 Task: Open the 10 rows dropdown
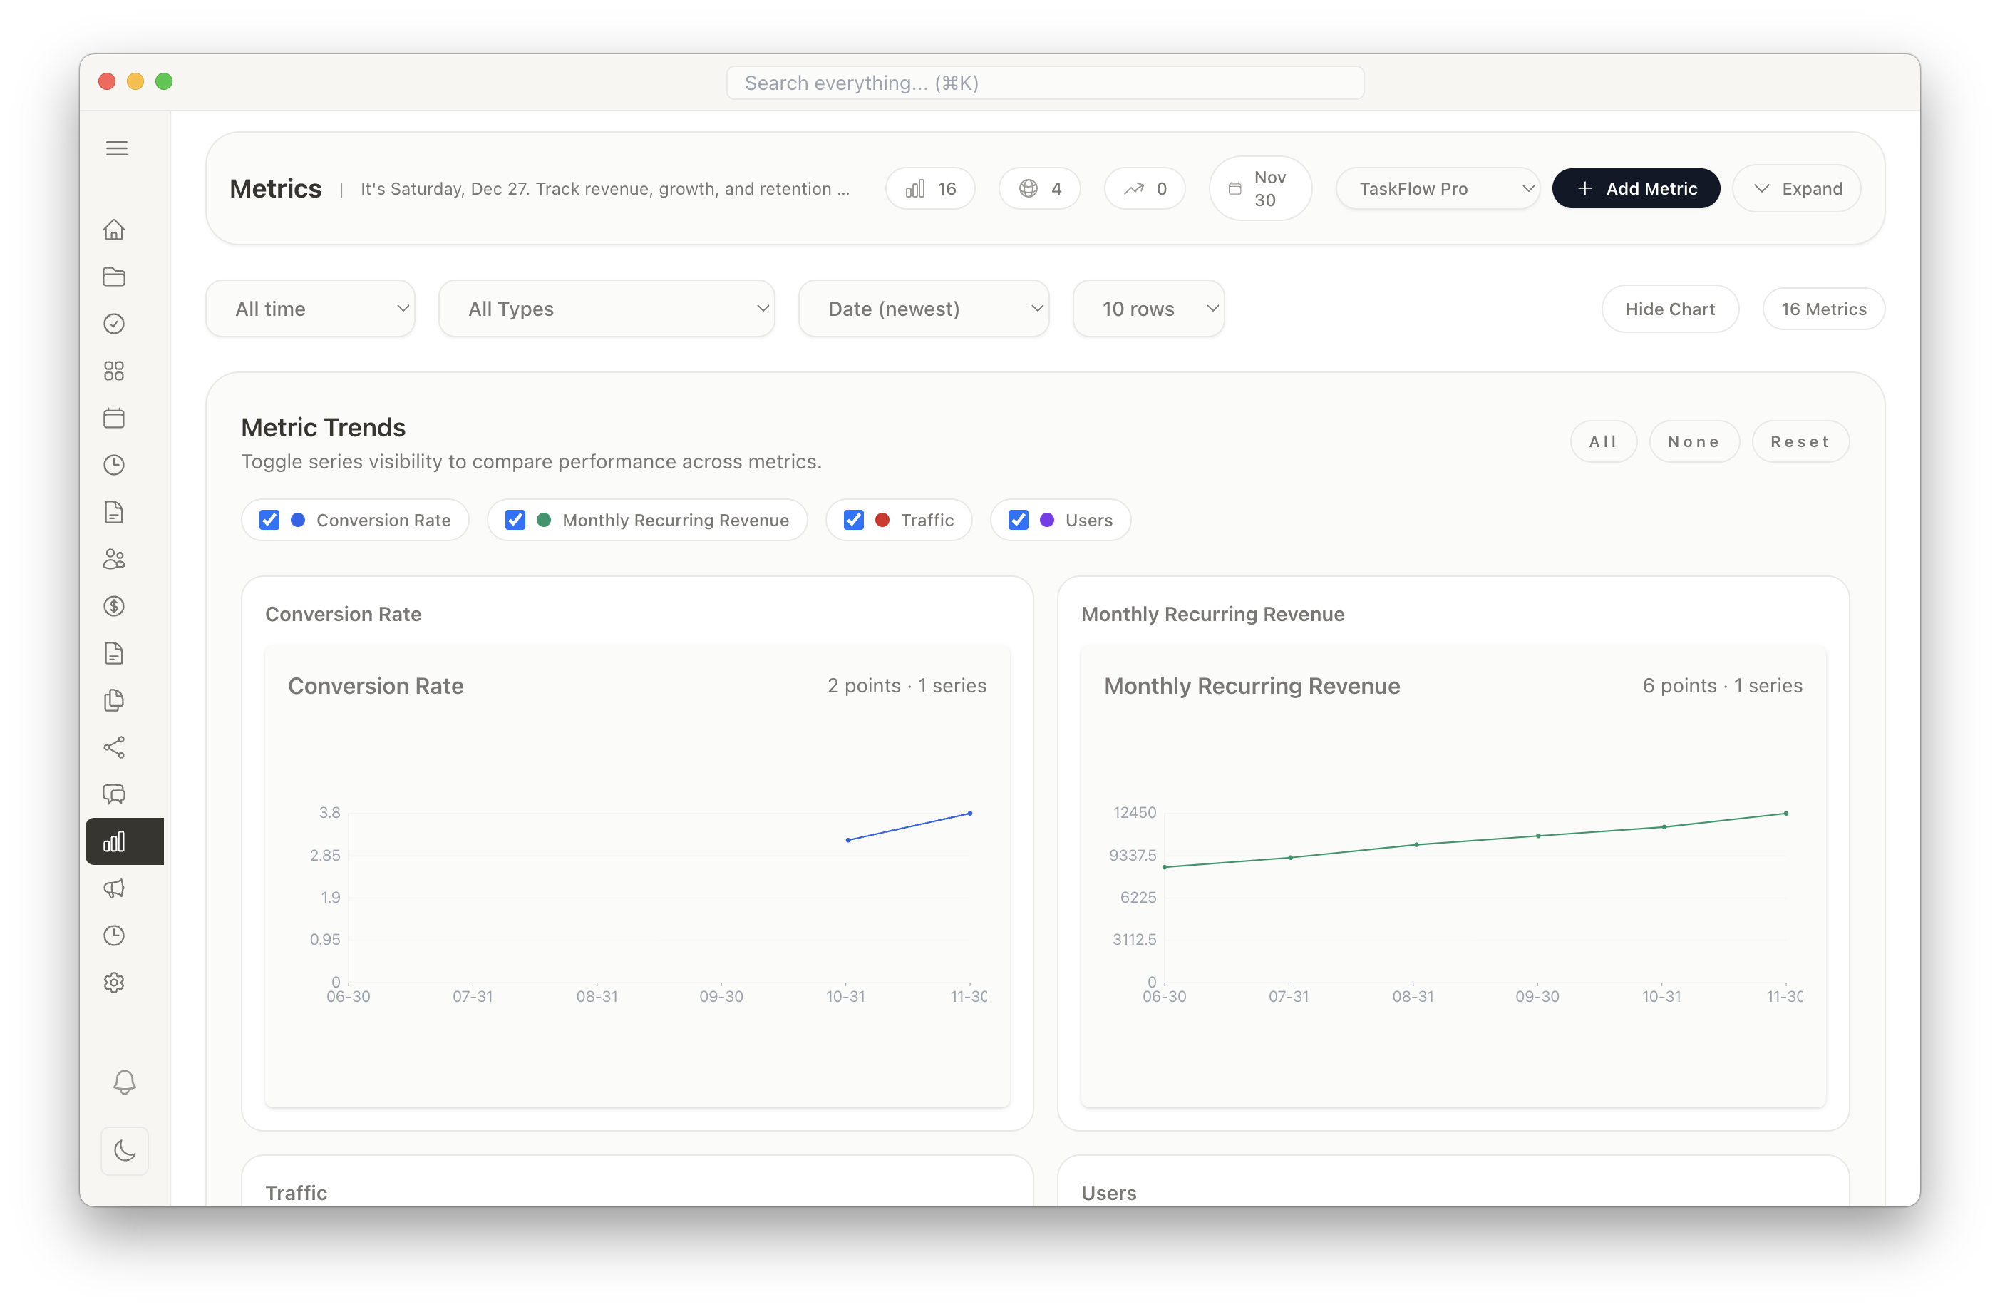click(1149, 309)
